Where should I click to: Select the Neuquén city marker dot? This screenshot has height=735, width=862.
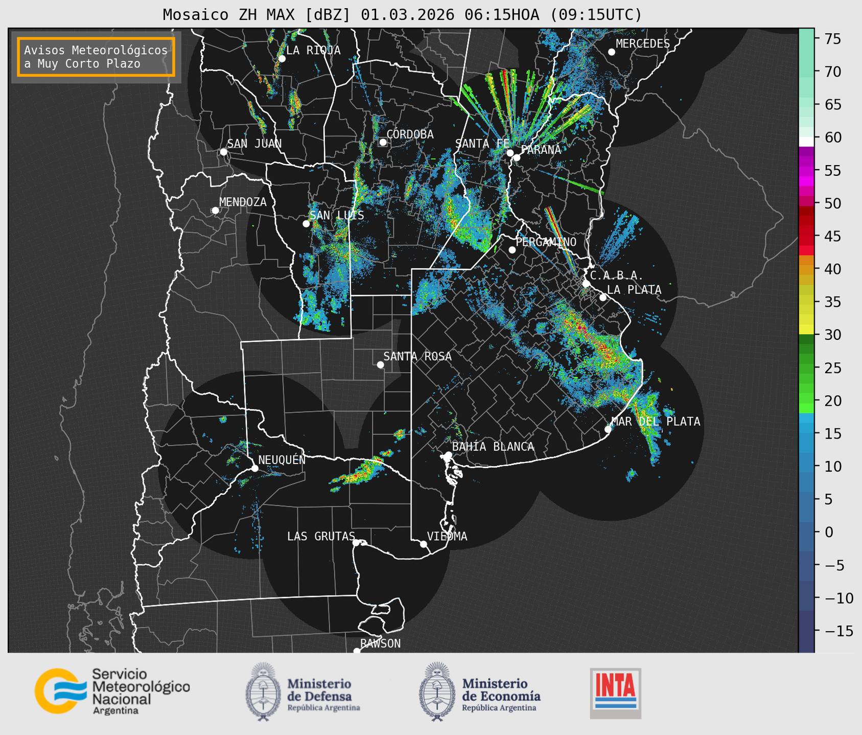pos(254,468)
